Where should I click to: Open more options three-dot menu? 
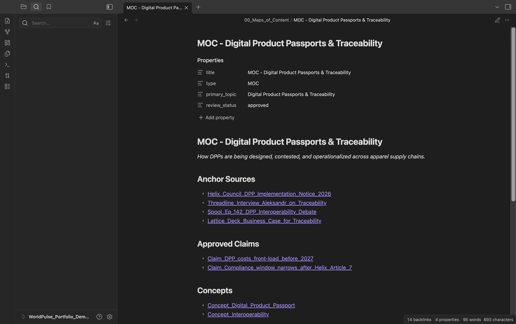507,20
